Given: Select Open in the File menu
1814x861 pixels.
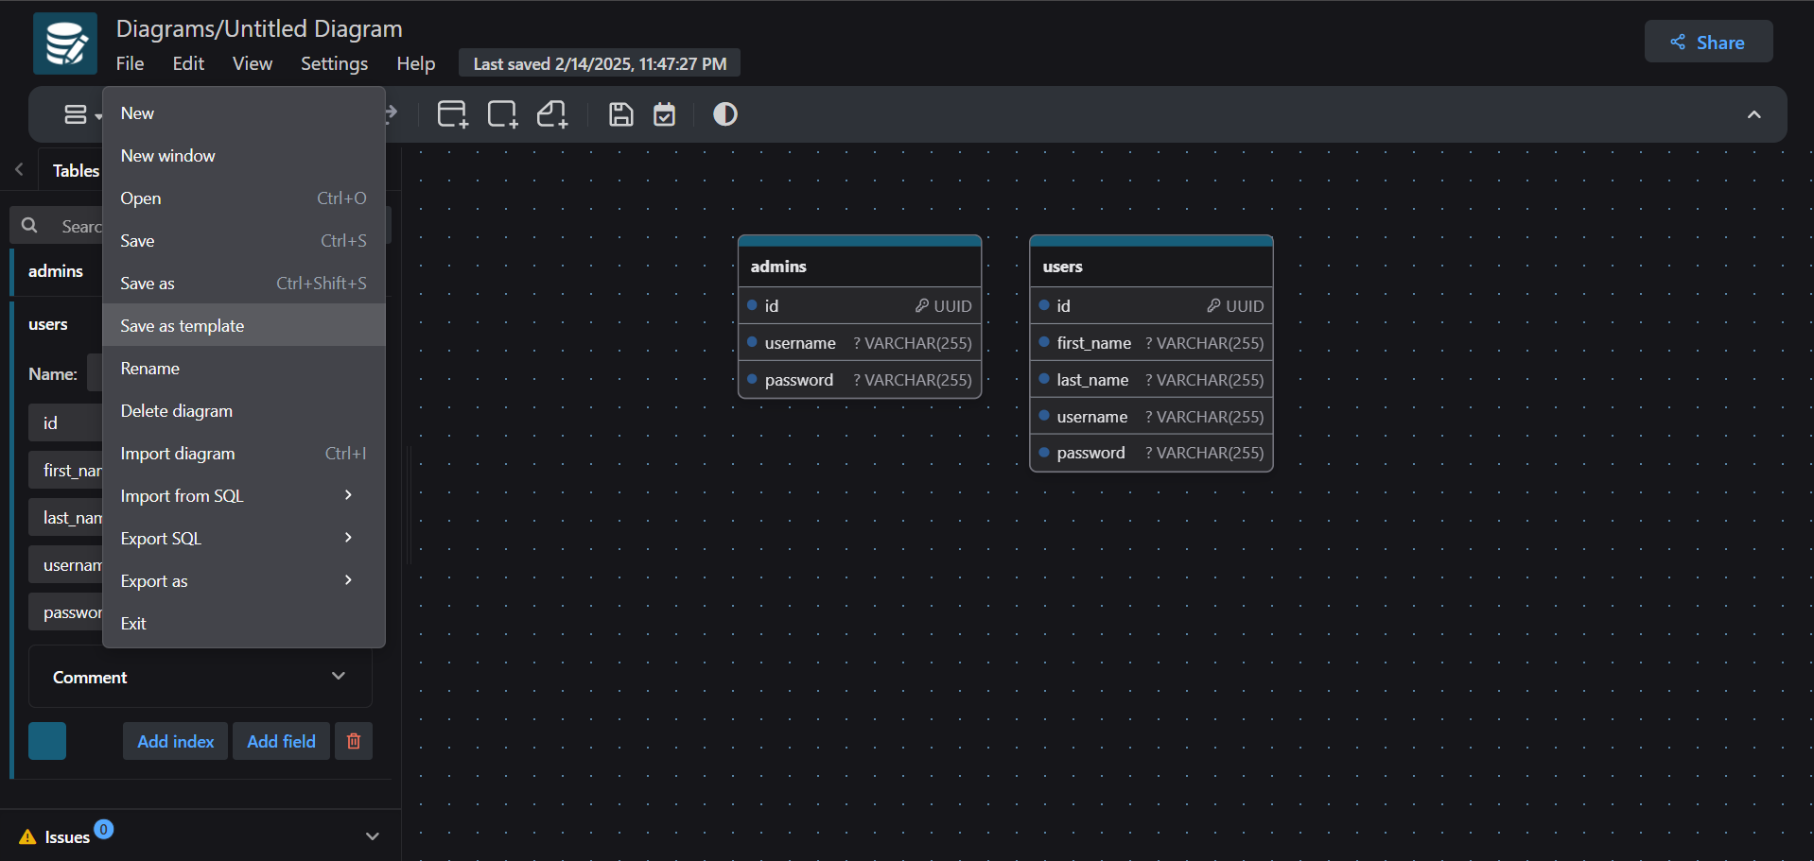Looking at the screenshot, I should 244,198.
